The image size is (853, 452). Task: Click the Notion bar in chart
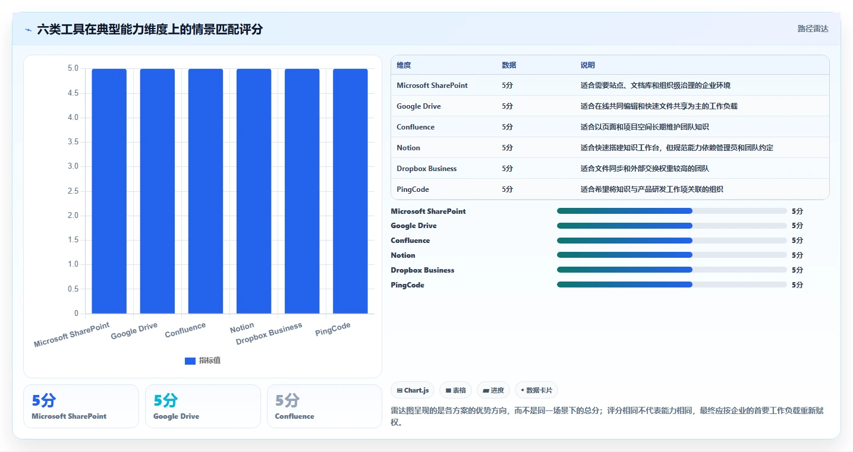254,191
